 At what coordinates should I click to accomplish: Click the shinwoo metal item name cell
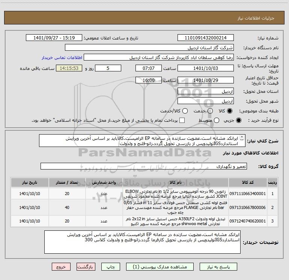[x=176, y=221]
